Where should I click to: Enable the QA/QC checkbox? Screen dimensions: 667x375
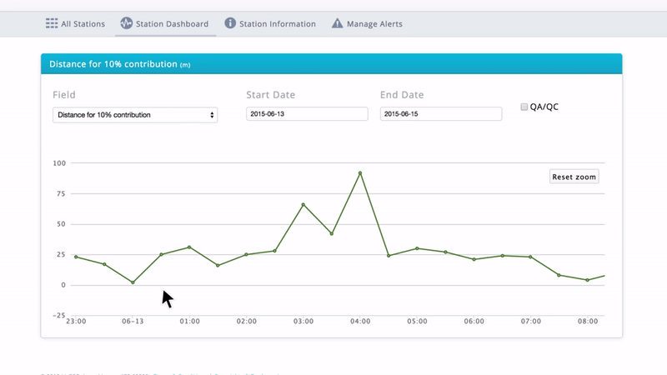pos(524,107)
